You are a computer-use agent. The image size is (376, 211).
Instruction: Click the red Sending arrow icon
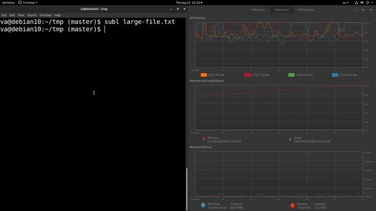click(x=293, y=205)
